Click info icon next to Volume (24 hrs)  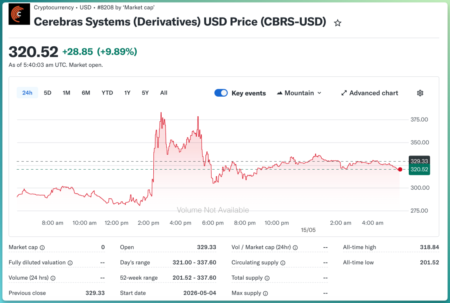pyautogui.click(x=53, y=278)
